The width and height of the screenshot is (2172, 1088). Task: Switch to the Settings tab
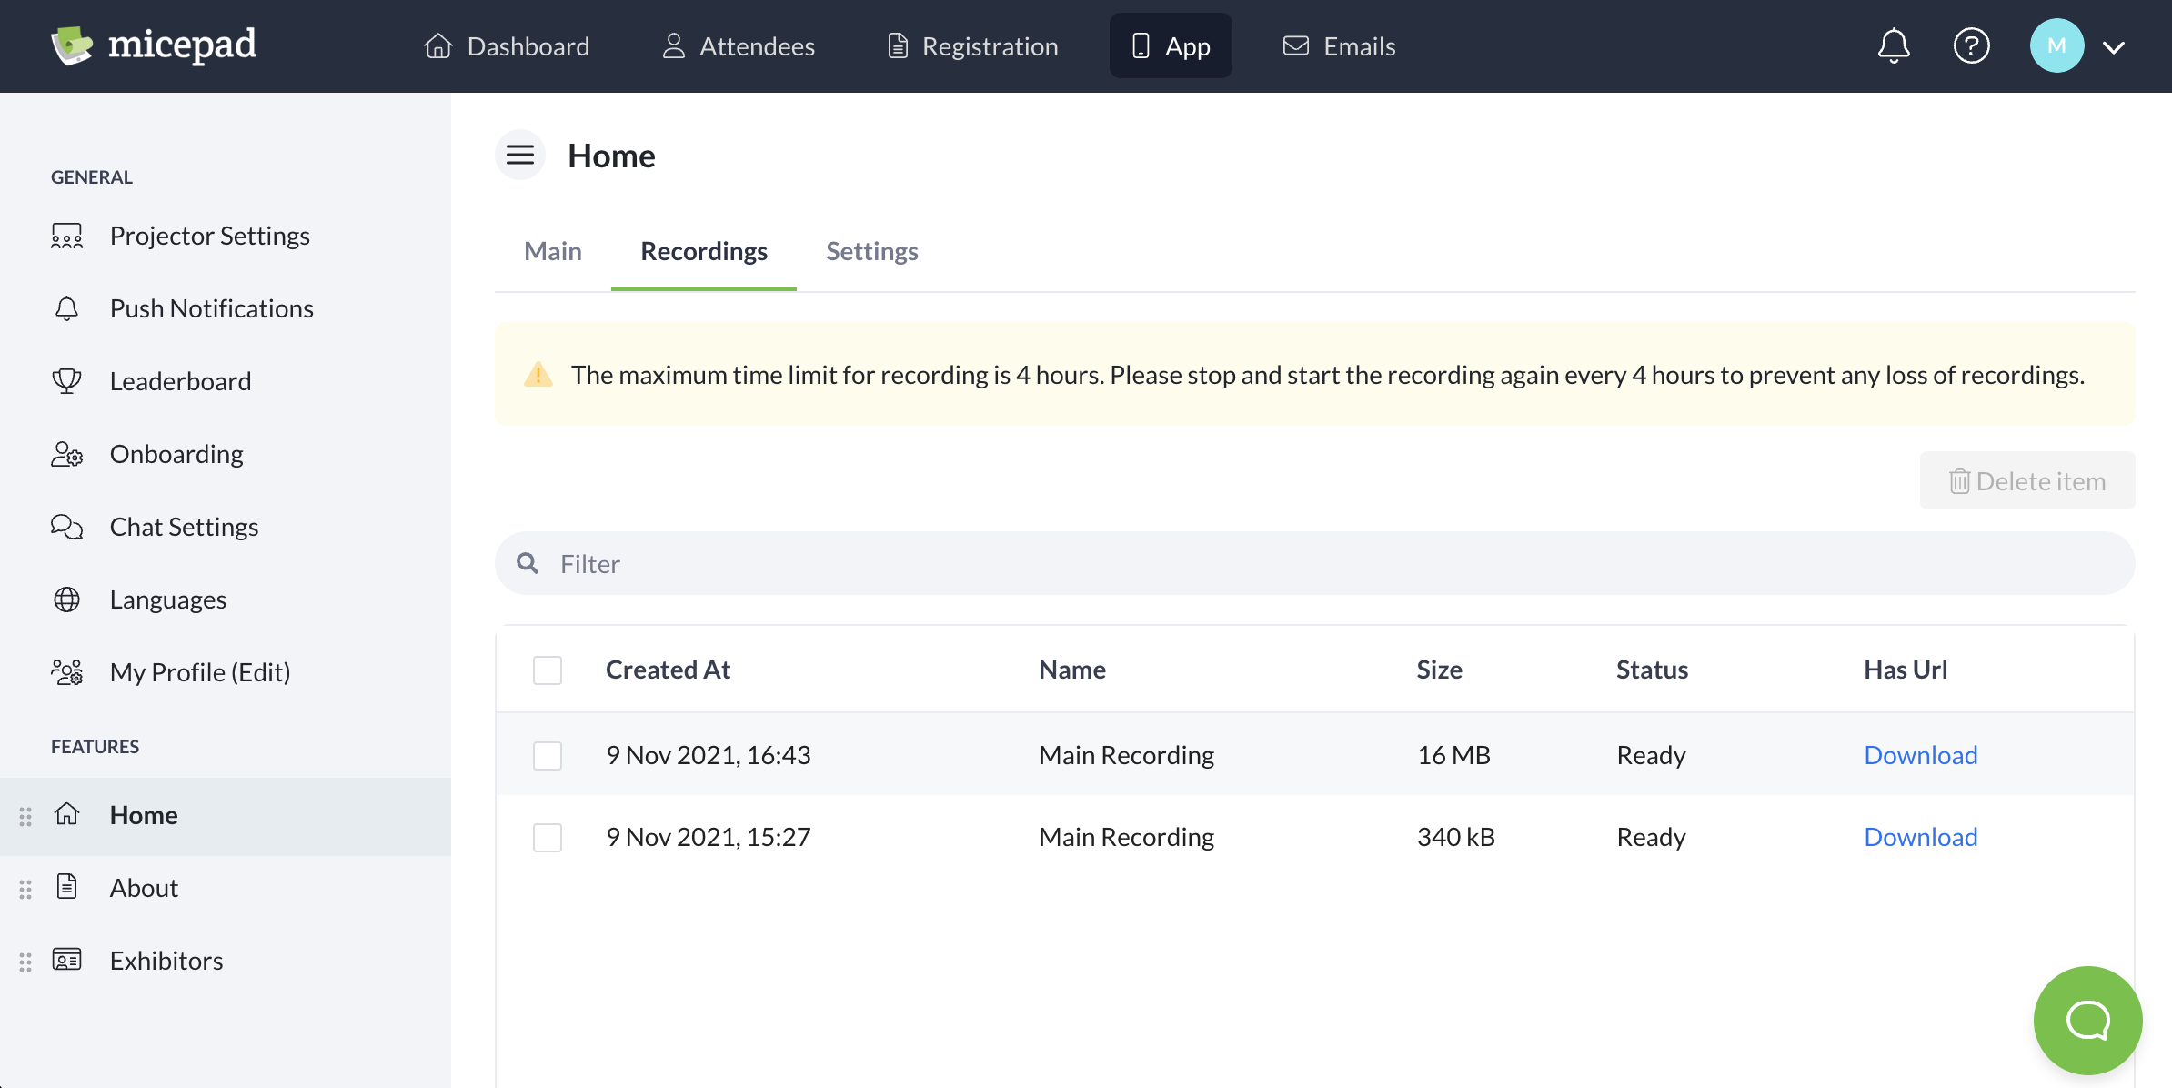(871, 251)
